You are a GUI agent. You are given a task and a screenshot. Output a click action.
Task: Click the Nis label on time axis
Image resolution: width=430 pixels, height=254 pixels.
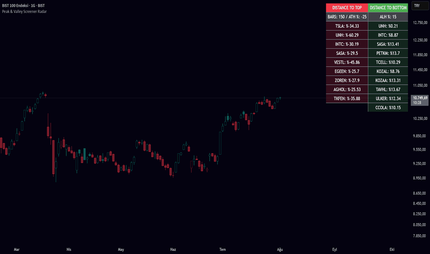click(x=69, y=249)
